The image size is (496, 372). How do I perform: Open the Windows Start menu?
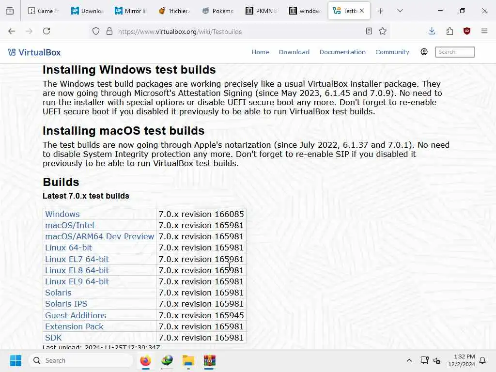click(x=15, y=360)
